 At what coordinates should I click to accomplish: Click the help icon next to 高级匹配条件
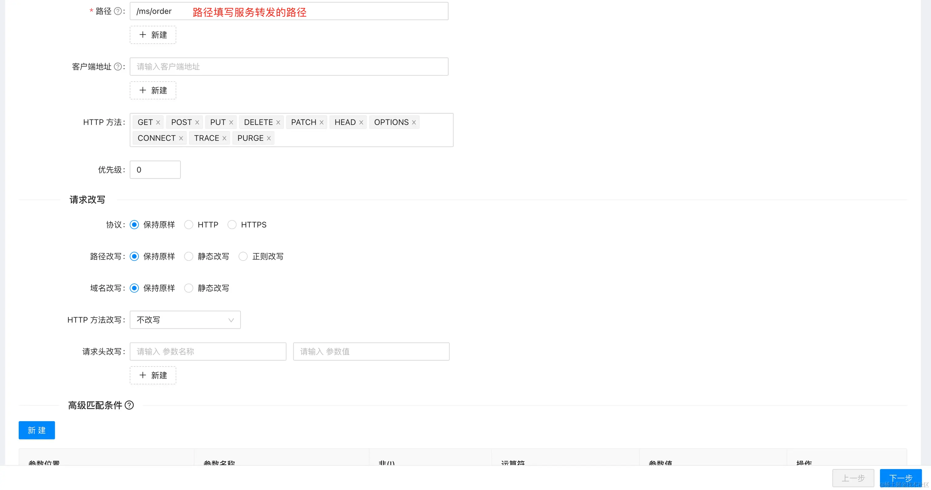pyautogui.click(x=129, y=405)
